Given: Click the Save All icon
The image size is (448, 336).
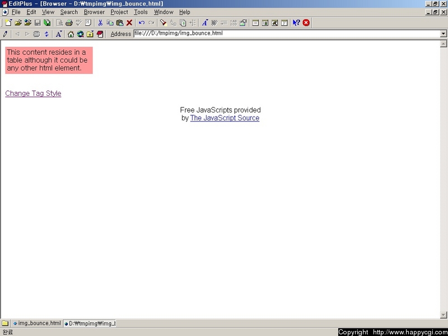Looking at the screenshot, I should tap(47, 23).
